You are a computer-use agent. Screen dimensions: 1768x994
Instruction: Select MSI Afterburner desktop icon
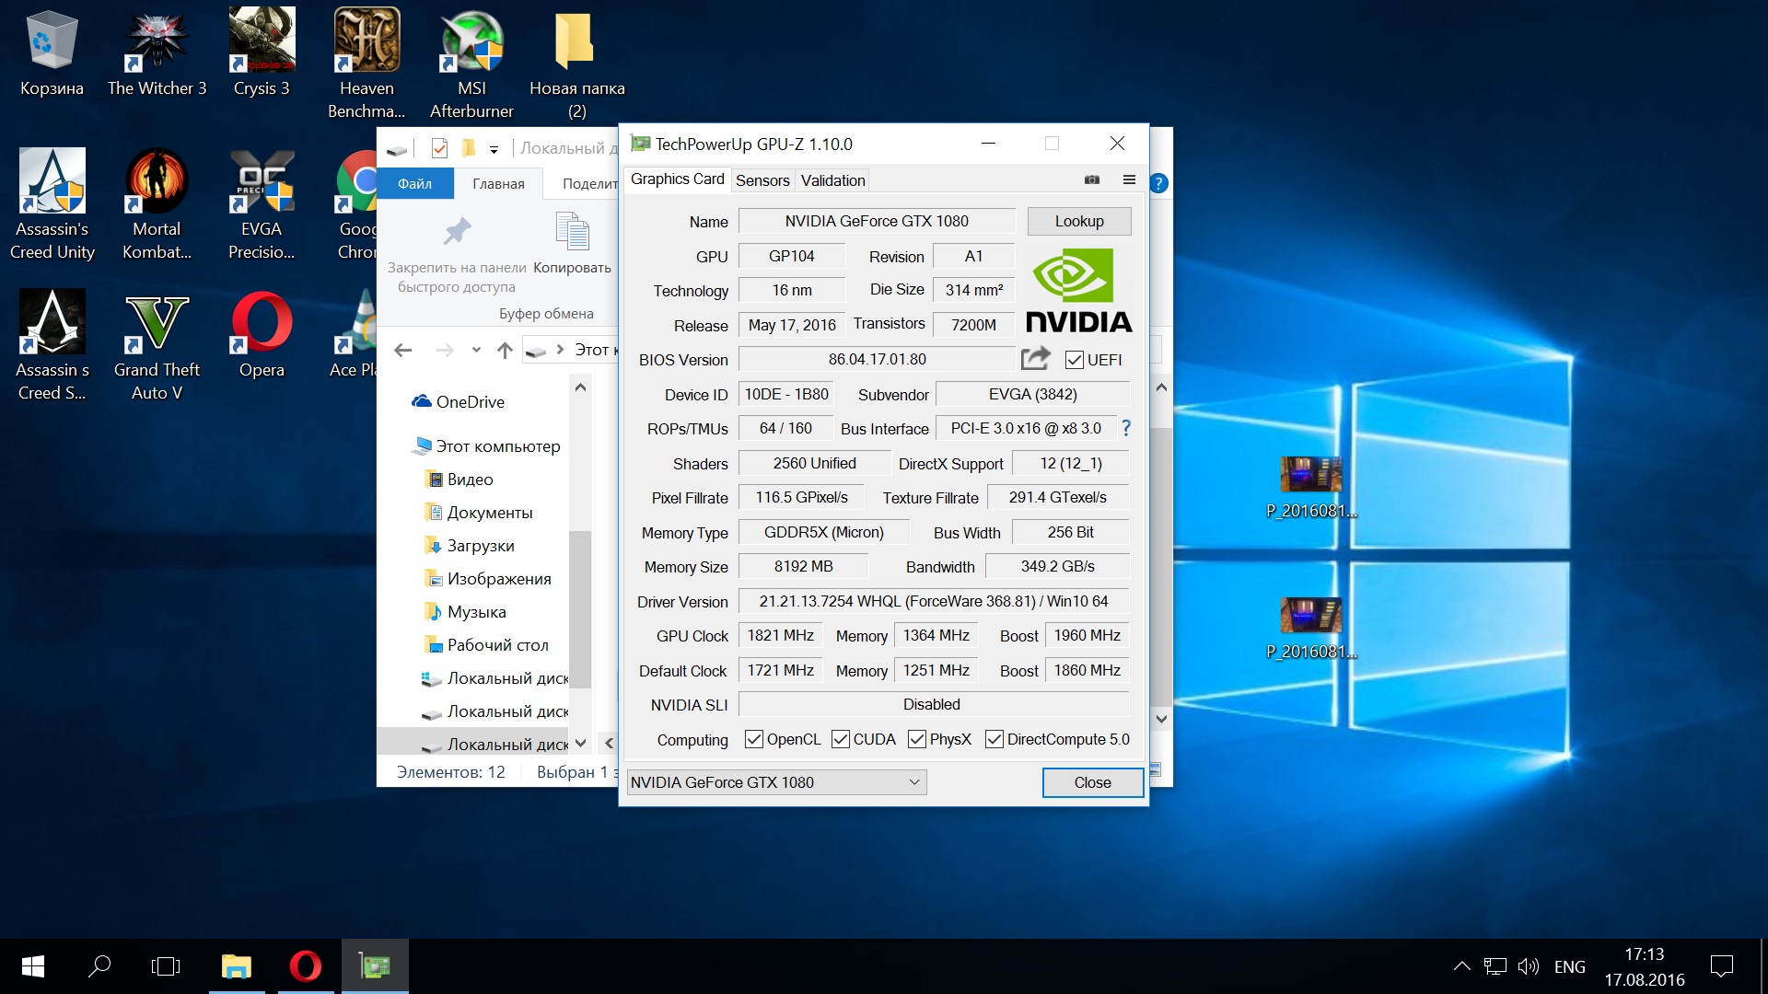click(471, 64)
